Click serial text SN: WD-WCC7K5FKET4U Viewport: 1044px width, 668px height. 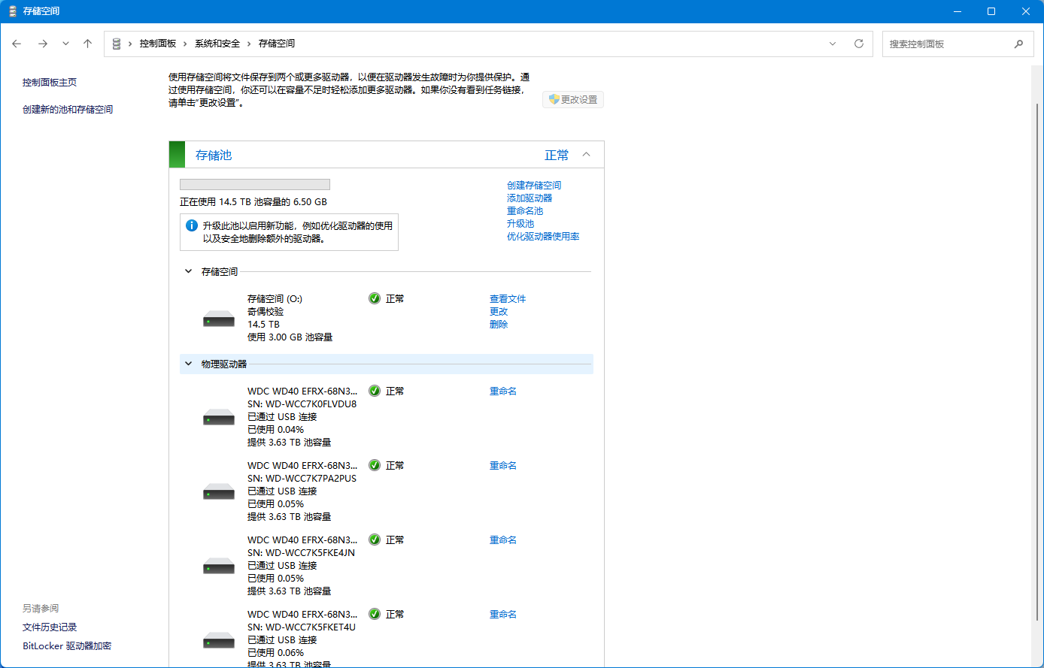coord(302,627)
